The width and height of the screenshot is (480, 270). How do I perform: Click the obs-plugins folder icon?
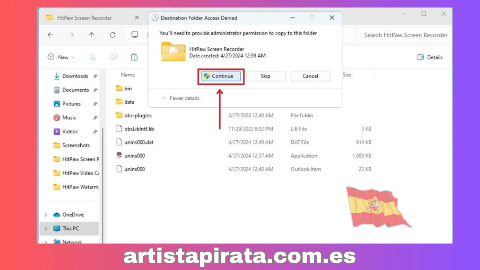click(x=119, y=115)
